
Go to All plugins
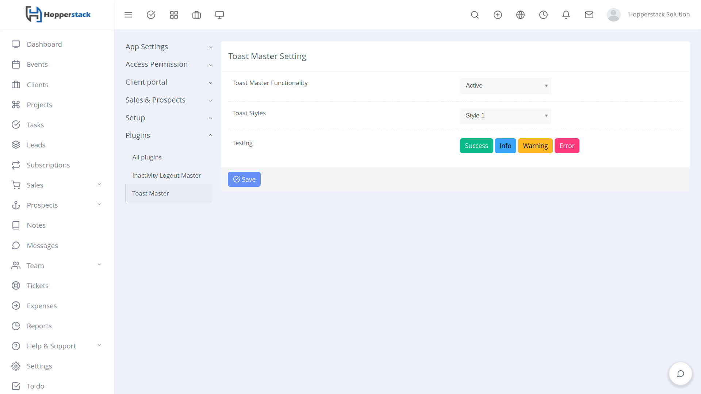147,157
